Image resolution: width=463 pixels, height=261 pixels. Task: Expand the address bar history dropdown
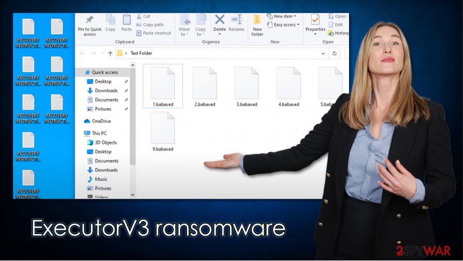point(323,53)
